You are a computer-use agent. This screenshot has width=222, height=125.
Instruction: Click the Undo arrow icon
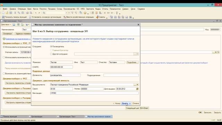point(36,13)
